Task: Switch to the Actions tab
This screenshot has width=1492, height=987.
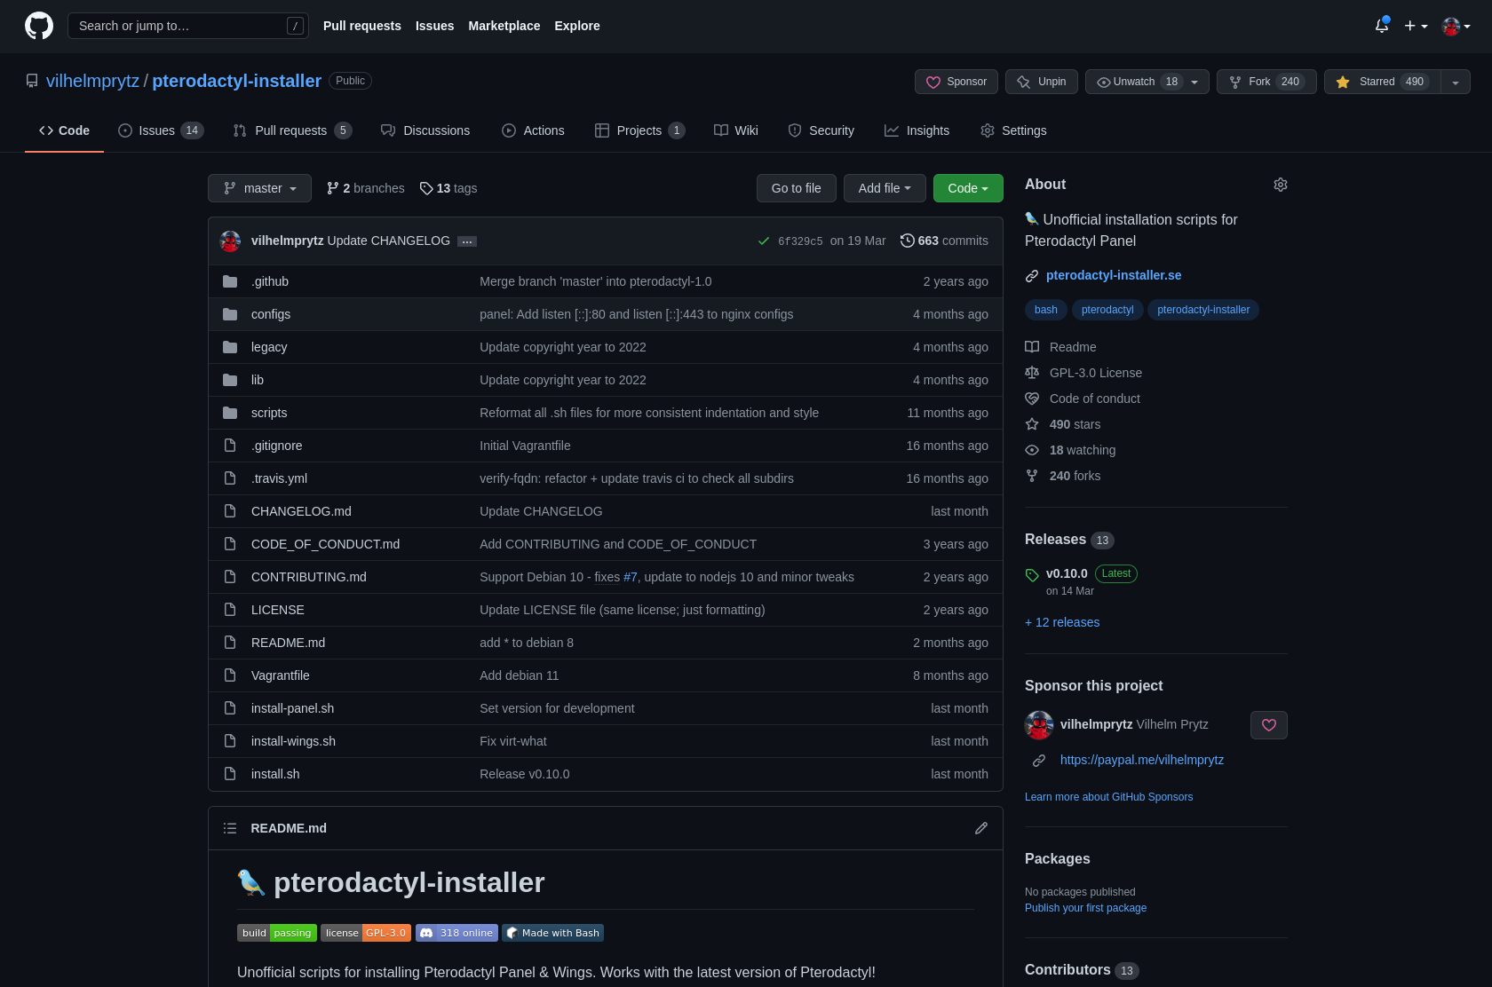Action: 533,130
